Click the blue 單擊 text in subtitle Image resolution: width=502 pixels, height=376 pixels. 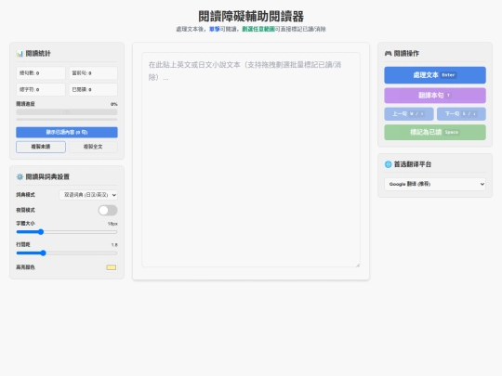[x=215, y=29]
